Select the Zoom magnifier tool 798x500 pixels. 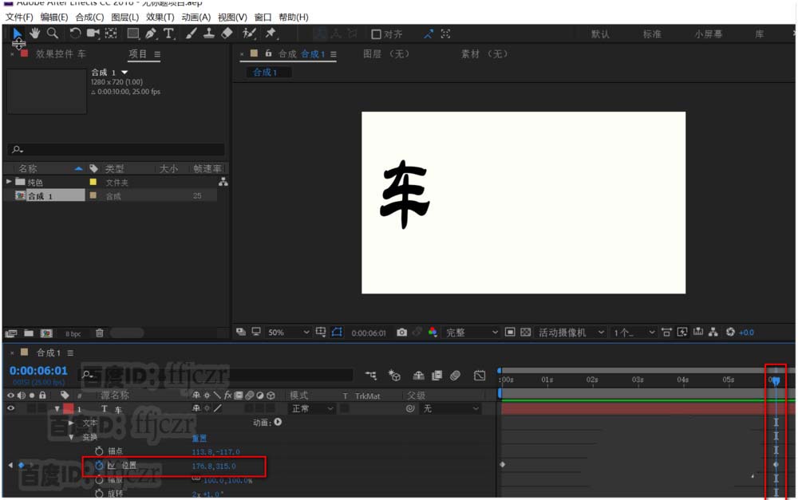53,33
